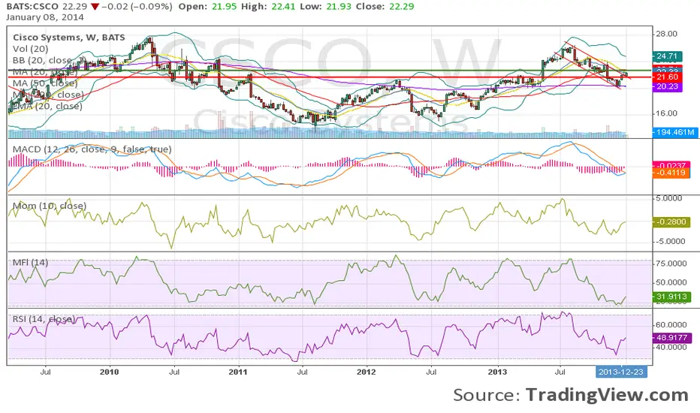
Task: Click the Cisco Systems, W, BATS chart title
Action: (69, 38)
